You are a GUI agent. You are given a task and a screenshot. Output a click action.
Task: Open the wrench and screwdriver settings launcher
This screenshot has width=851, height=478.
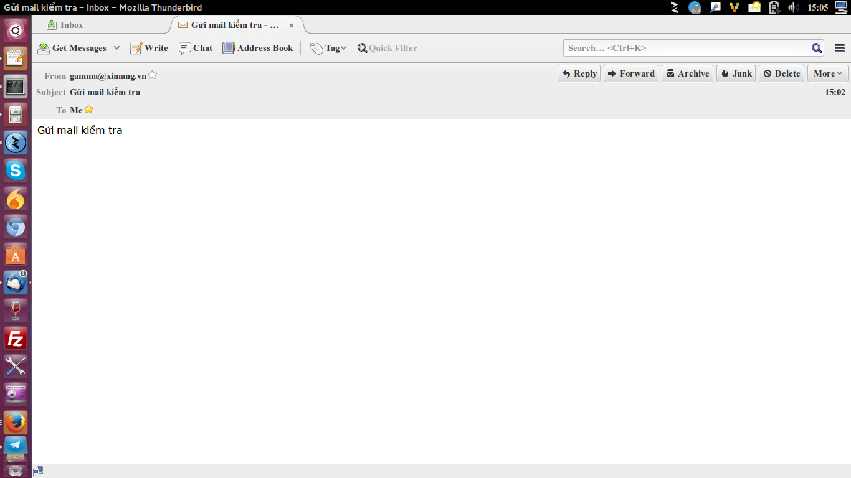coord(16,367)
